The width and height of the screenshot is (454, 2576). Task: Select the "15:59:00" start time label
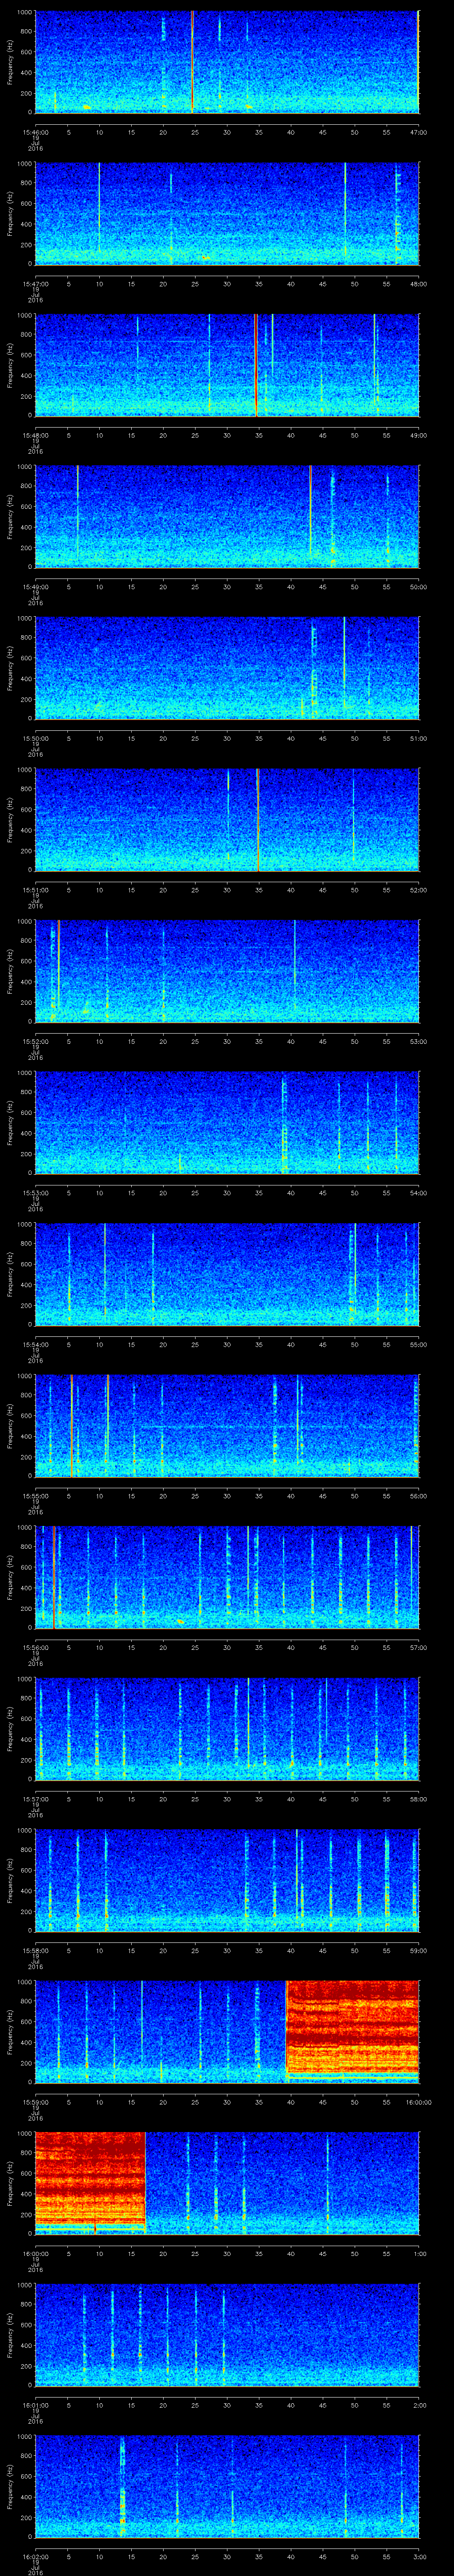click(35, 2102)
